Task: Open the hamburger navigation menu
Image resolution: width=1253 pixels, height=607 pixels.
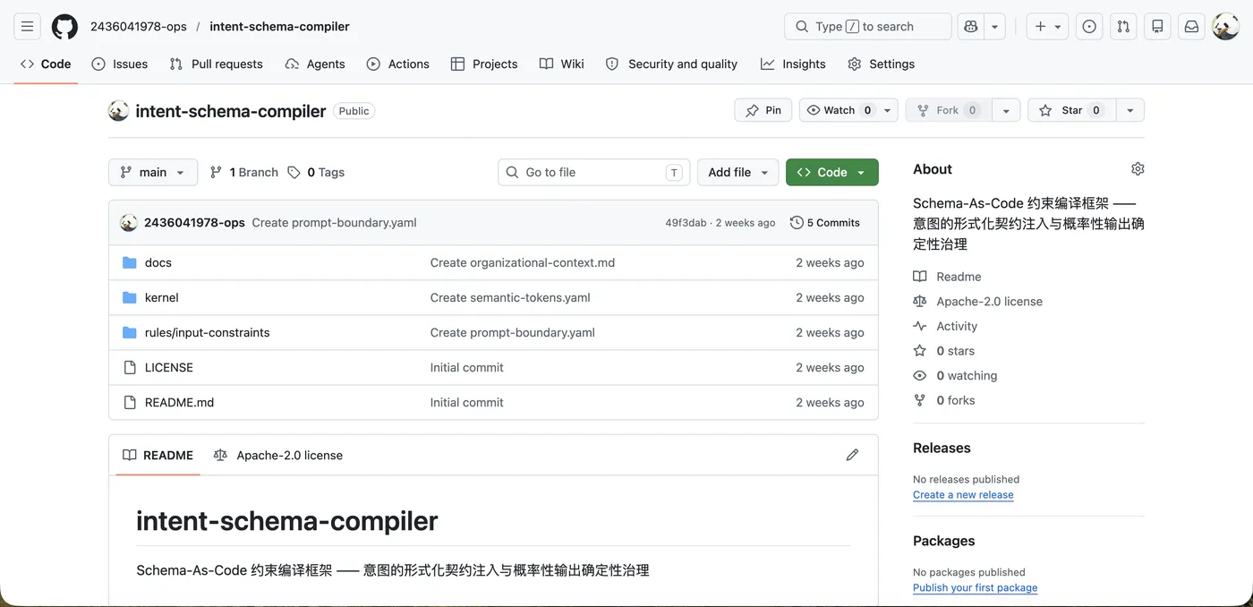Action: click(x=27, y=27)
